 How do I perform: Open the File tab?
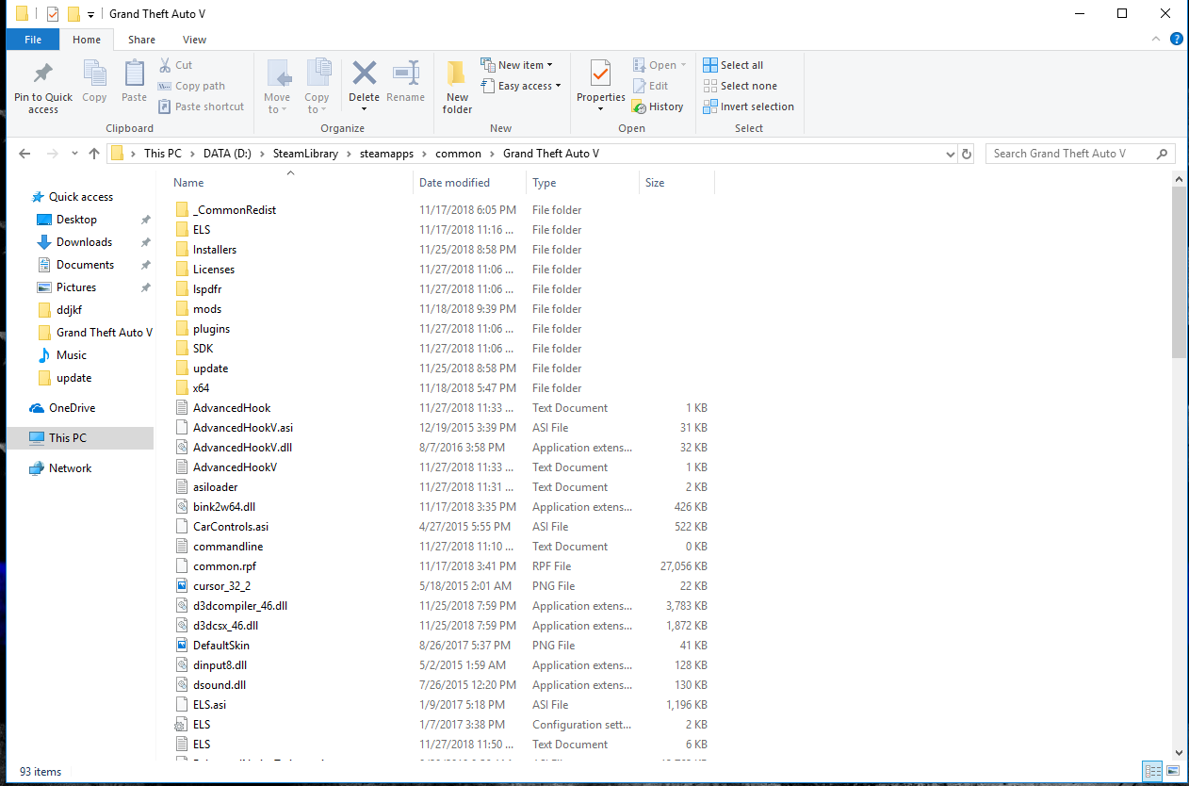(33, 40)
